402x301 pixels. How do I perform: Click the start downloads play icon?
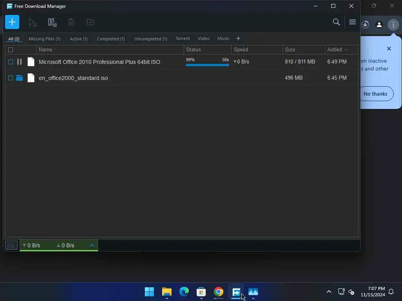coord(33,22)
